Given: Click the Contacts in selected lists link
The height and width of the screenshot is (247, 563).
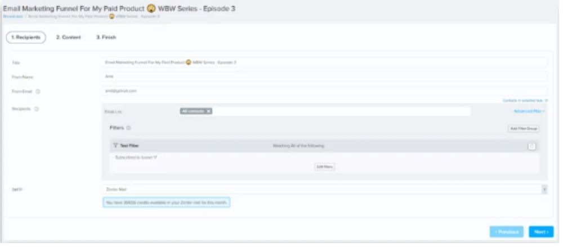Looking at the screenshot, I should click(525, 101).
